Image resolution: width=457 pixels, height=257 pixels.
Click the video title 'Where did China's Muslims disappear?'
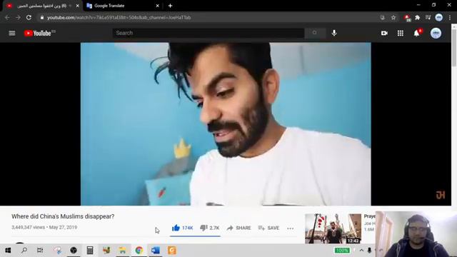[63, 216]
